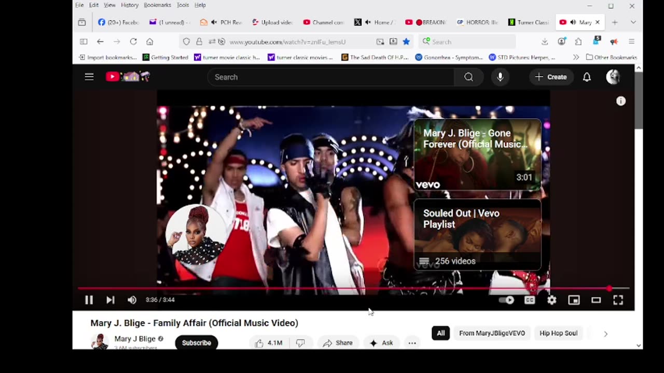Screen dimensions: 664x373
Task: Click the YouTube search magnifier button
Action: point(469,77)
